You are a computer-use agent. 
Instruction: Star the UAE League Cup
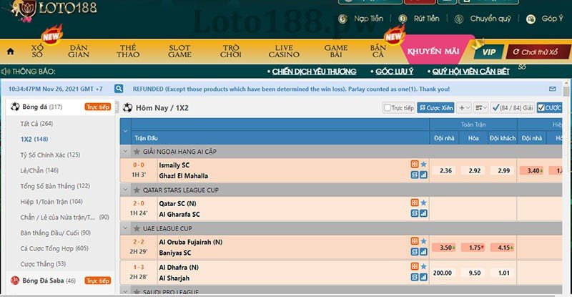click(x=137, y=228)
